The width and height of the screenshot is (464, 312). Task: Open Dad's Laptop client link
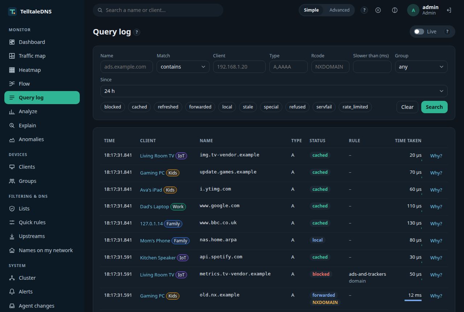coord(154,207)
